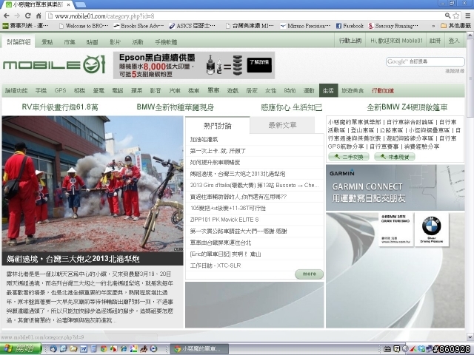This screenshot has height=355, width=474.
Task: Open the Chrome menu icon
Action: pyautogui.click(x=467, y=16)
